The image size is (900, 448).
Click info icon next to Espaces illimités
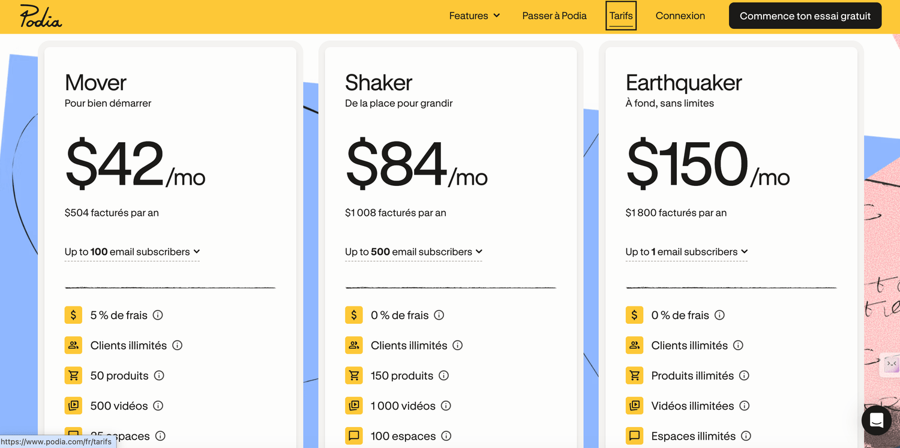pyautogui.click(x=746, y=436)
